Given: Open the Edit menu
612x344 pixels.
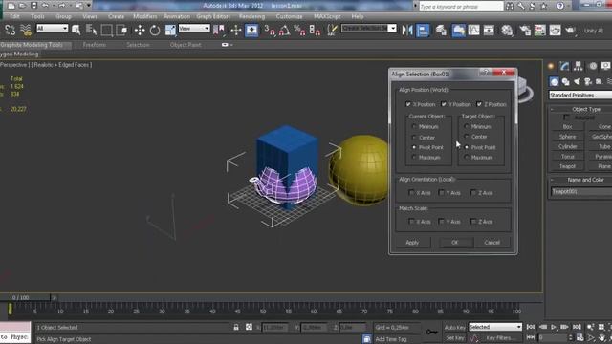Looking at the screenshot, I should [15, 16].
